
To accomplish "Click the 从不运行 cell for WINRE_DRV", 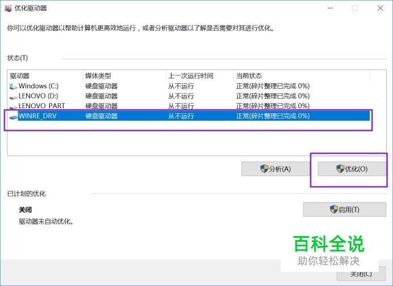I will tap(181, 116).
